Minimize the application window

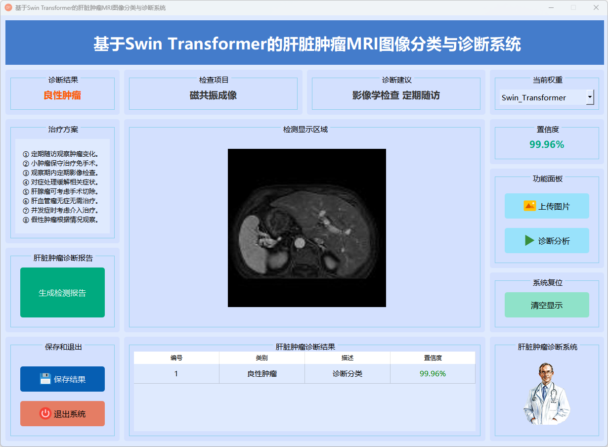[551, 8]
